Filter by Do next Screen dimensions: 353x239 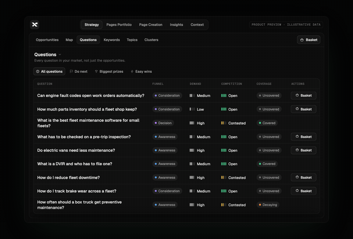(79, 72)
